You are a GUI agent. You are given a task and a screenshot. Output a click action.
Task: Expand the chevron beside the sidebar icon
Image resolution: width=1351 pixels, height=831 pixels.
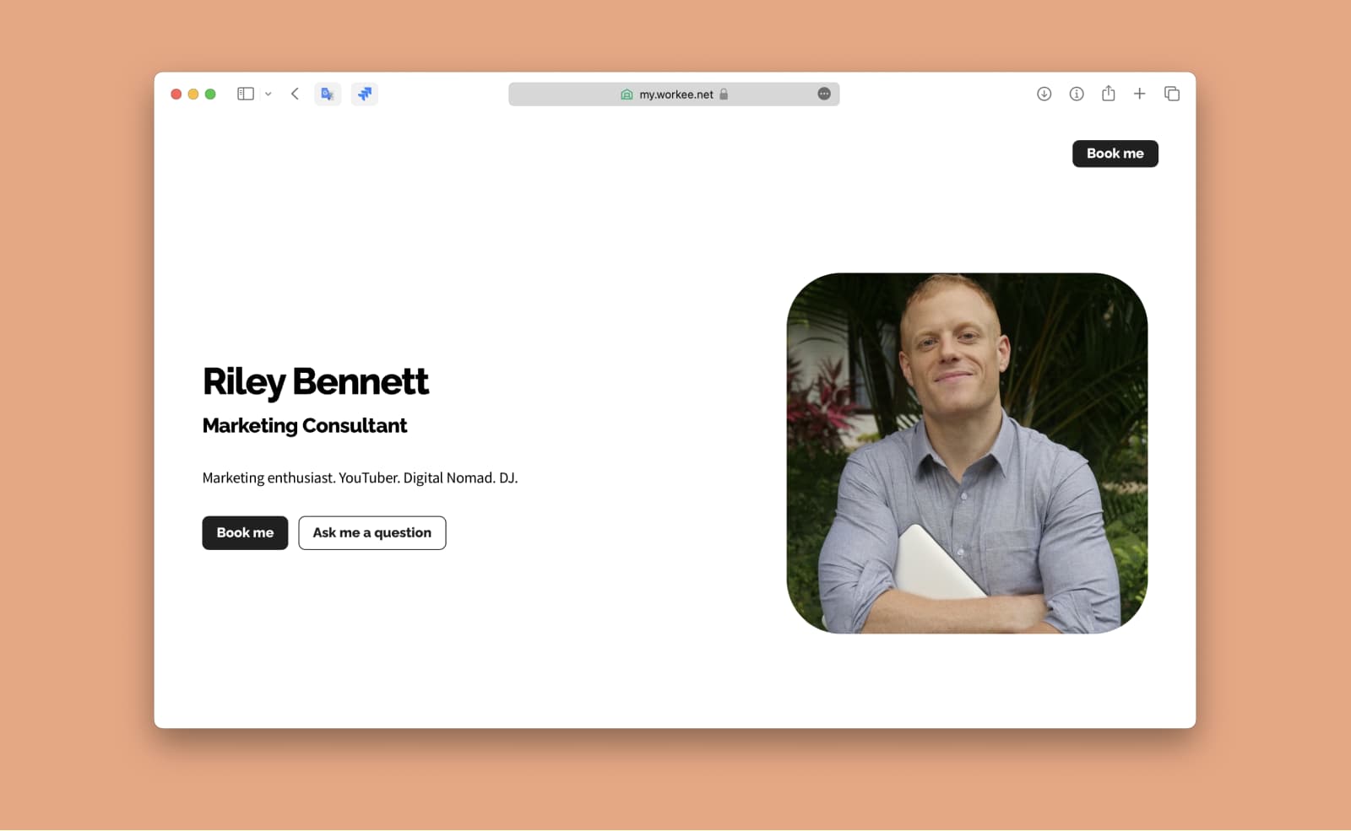click(x=269, y=94)
